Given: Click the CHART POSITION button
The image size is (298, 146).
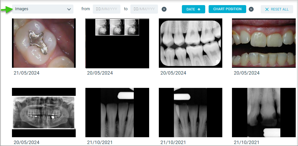Looking at the screenshot, I should (227, 9).
